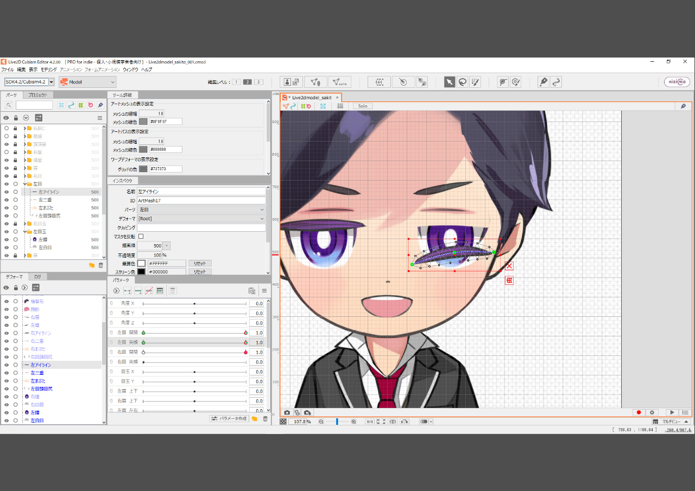Image resolution: width=695 pixels, height=491 pixels.
Task: Click リセット next to スクリーン色
Action: 200,272
